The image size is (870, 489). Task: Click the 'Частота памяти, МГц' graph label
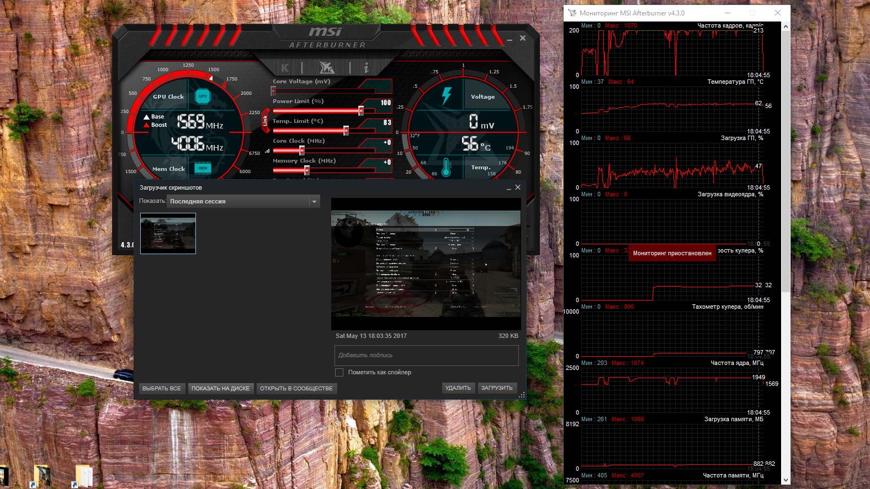(733, 475)
